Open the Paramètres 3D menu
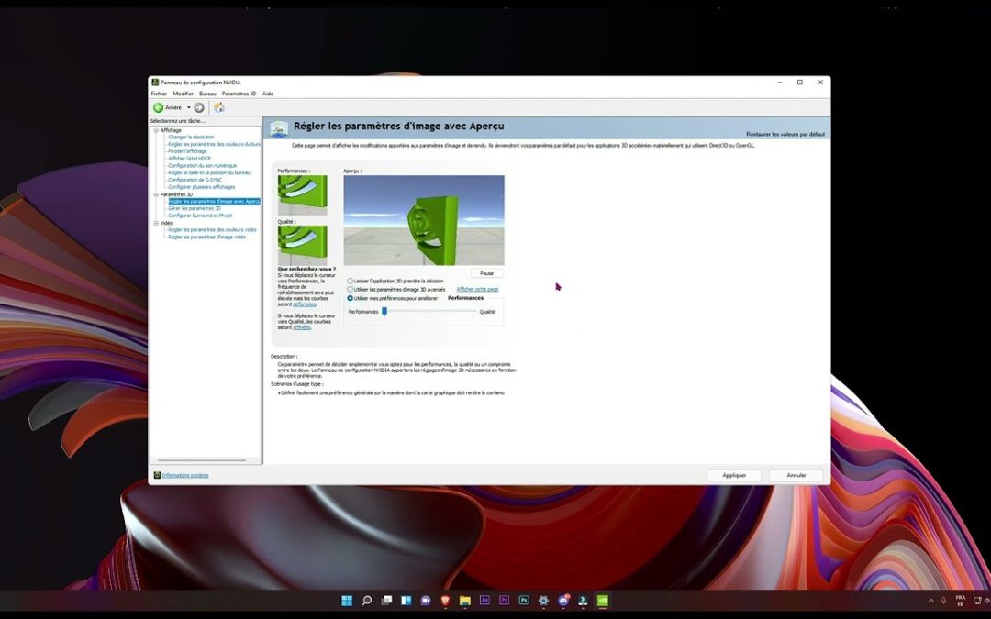Screen dimensions: 991x619 coord(239,94)
